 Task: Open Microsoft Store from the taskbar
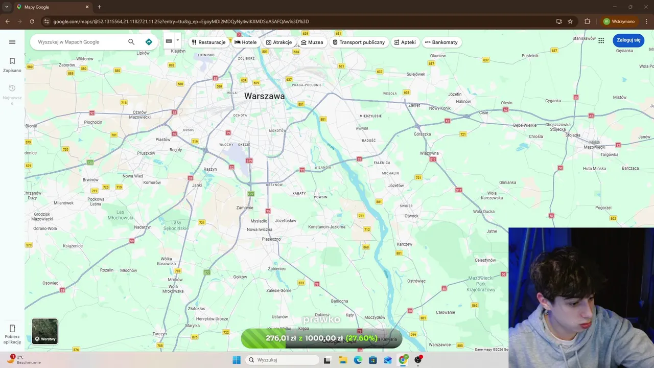click(x=372, y=360)
